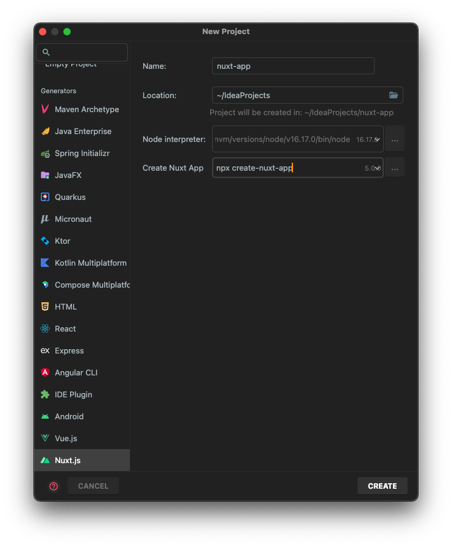Choose Quarkus generator
452x546 pixels.
click(x=82, y=197)
